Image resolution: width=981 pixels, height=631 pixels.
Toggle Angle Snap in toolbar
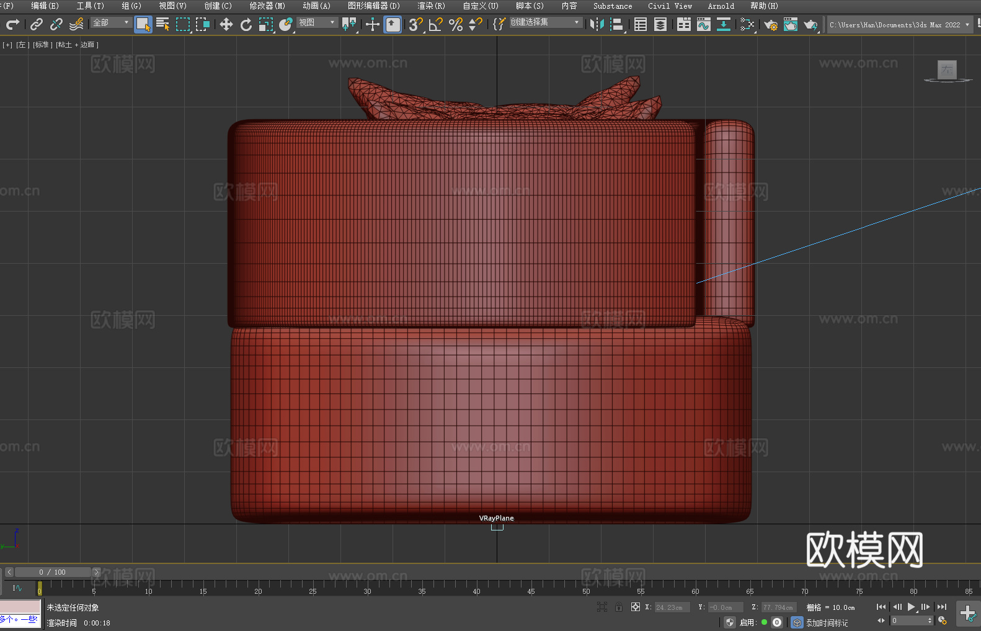(x=435, y=25)
